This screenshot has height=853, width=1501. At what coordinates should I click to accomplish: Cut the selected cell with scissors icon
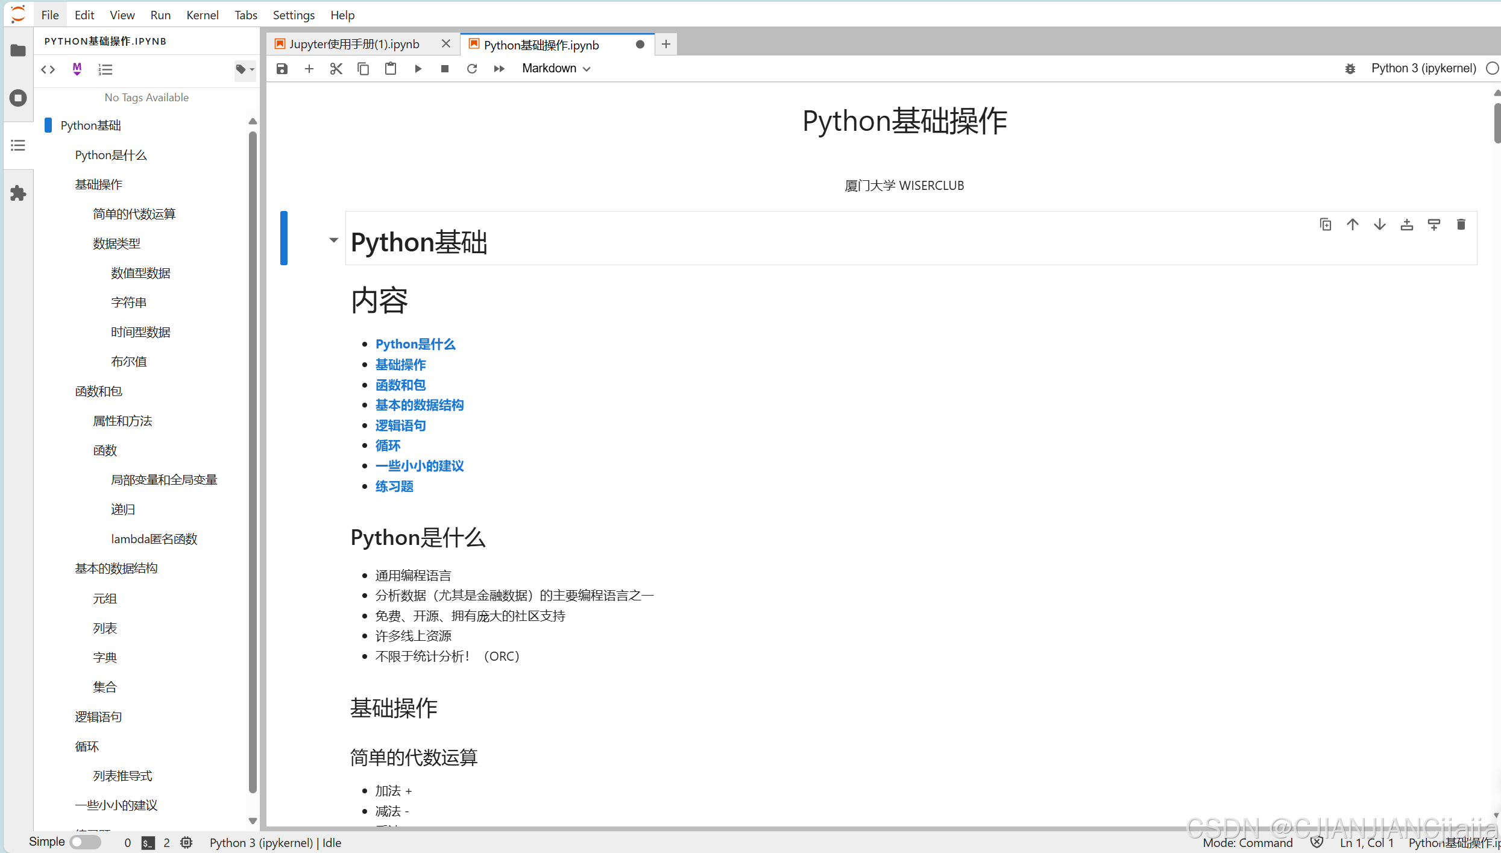(336, 69)
